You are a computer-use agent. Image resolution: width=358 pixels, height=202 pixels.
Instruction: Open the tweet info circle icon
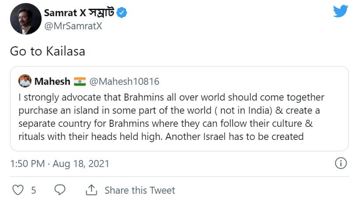pos(340,164)
